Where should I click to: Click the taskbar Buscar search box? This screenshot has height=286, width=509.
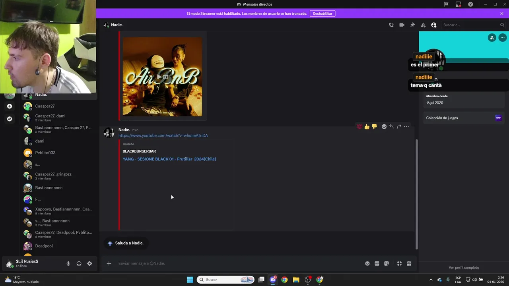[x=226, y=280]
